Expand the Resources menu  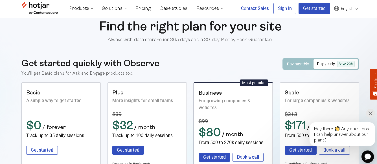tap(210, 8)
